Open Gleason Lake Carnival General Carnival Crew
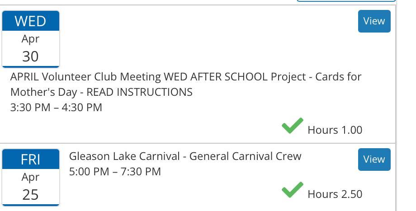The height and width of the screenshot is (211, 416). [185, 156]
